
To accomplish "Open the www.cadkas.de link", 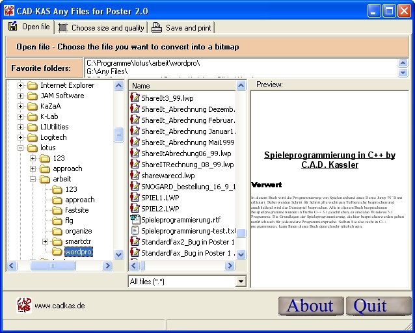I will (x=60, y=306).
